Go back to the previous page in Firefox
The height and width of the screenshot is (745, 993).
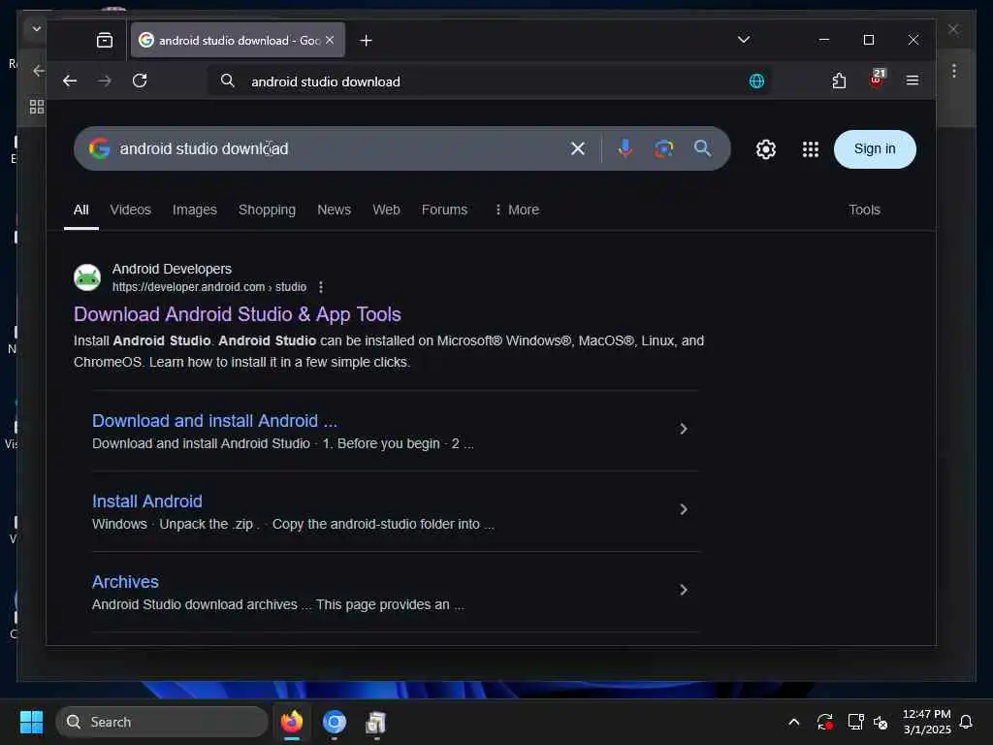tap(70, 81)
